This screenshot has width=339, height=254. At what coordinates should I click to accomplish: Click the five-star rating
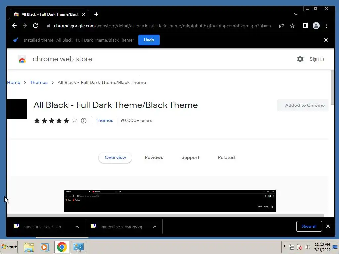pos(51,120)
